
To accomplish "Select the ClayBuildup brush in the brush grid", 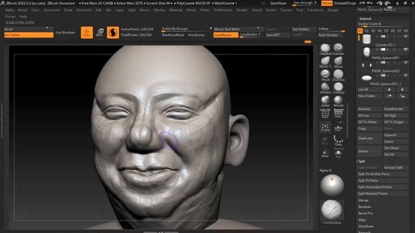I will point(325,49).
